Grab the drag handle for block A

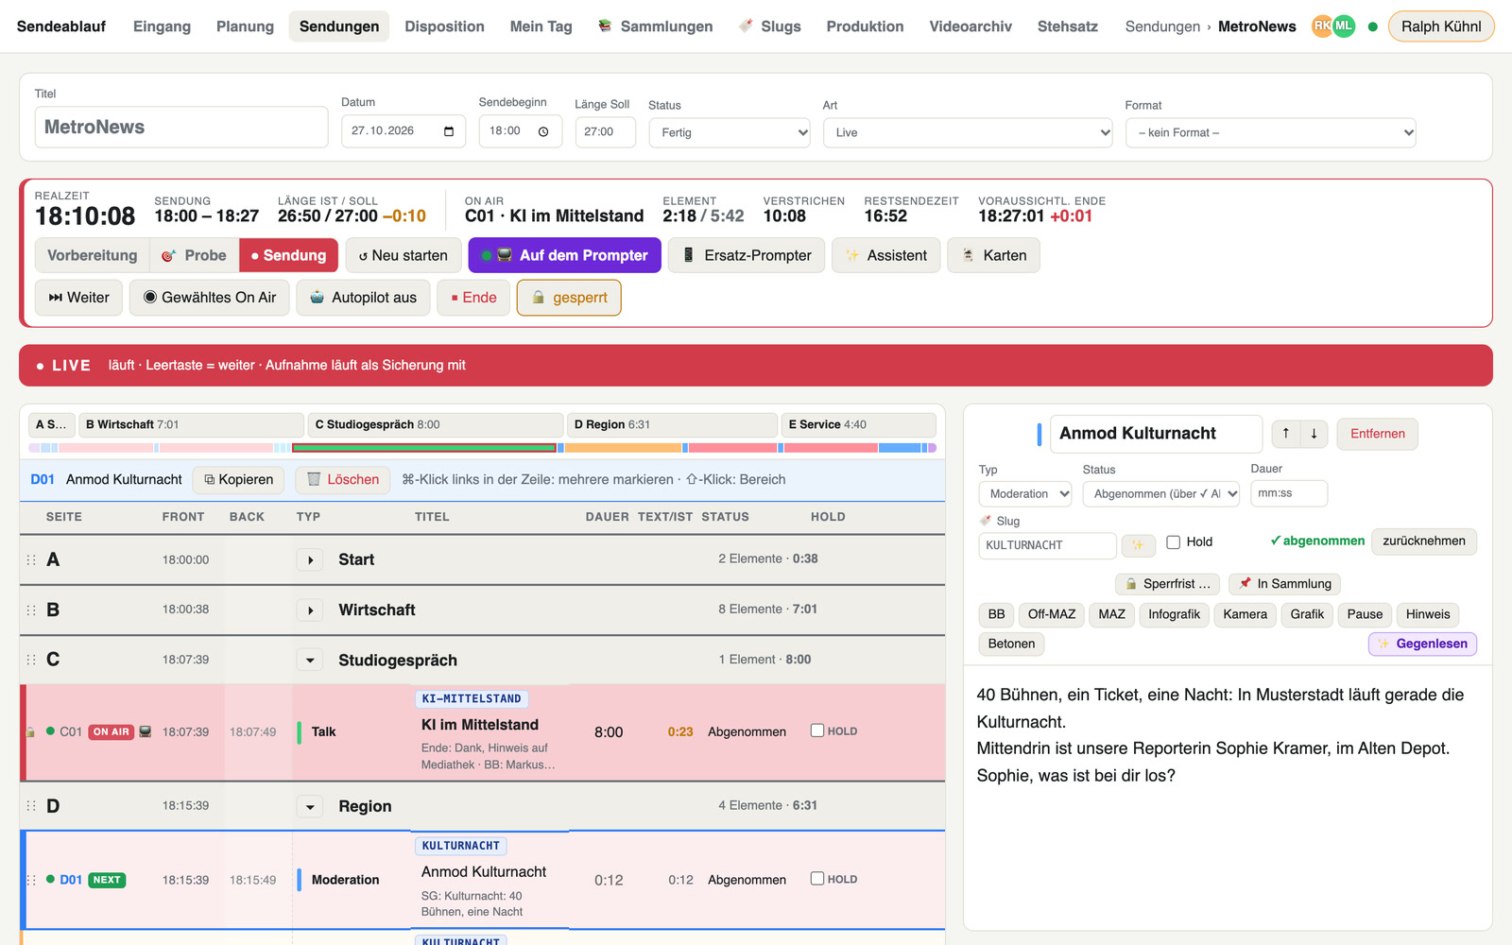click(x=31, y=559)
